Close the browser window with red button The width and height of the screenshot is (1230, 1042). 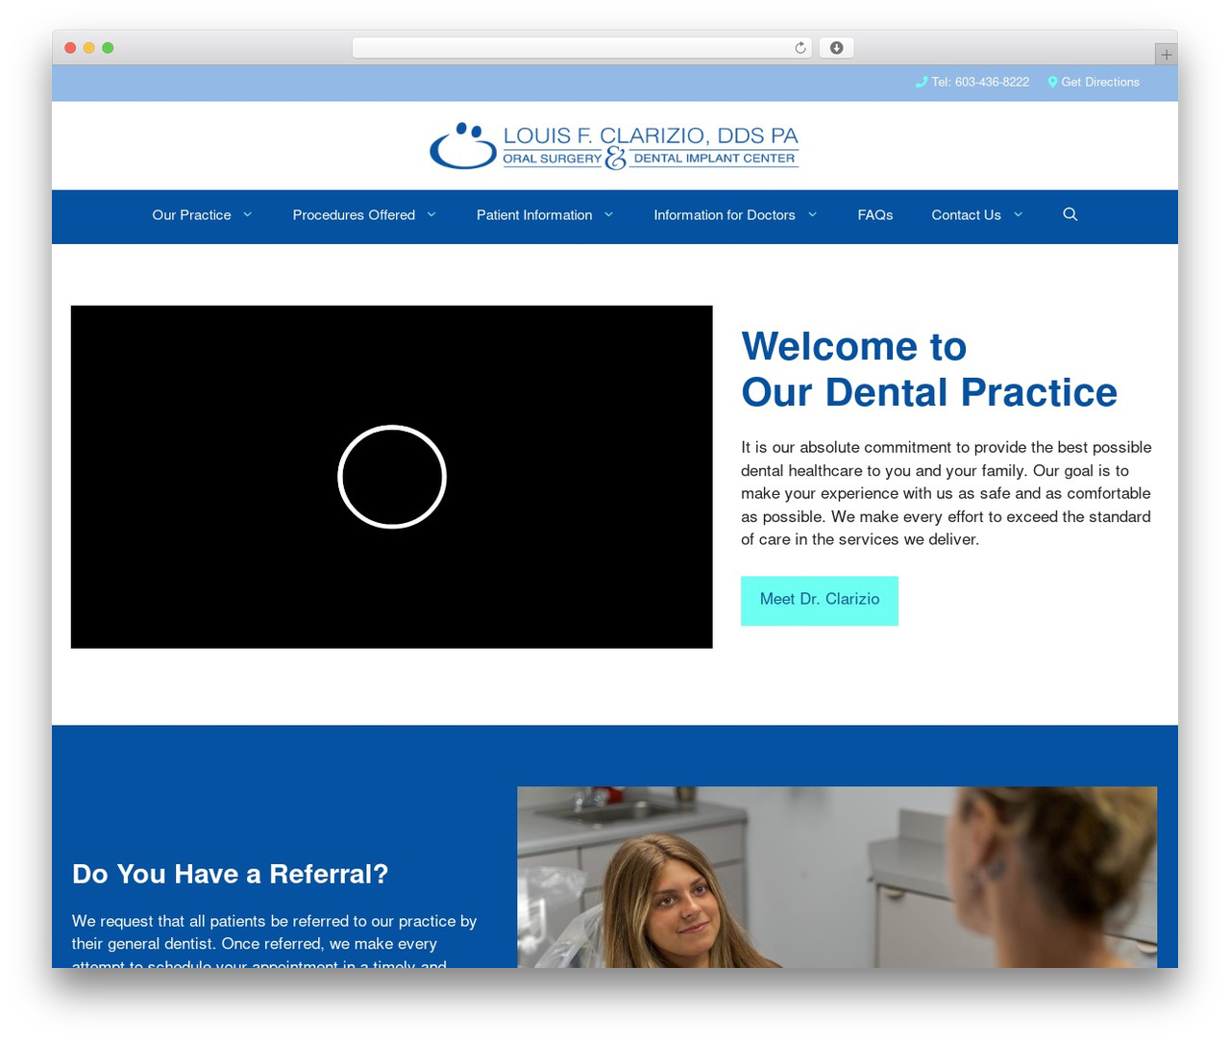point(70,48)
